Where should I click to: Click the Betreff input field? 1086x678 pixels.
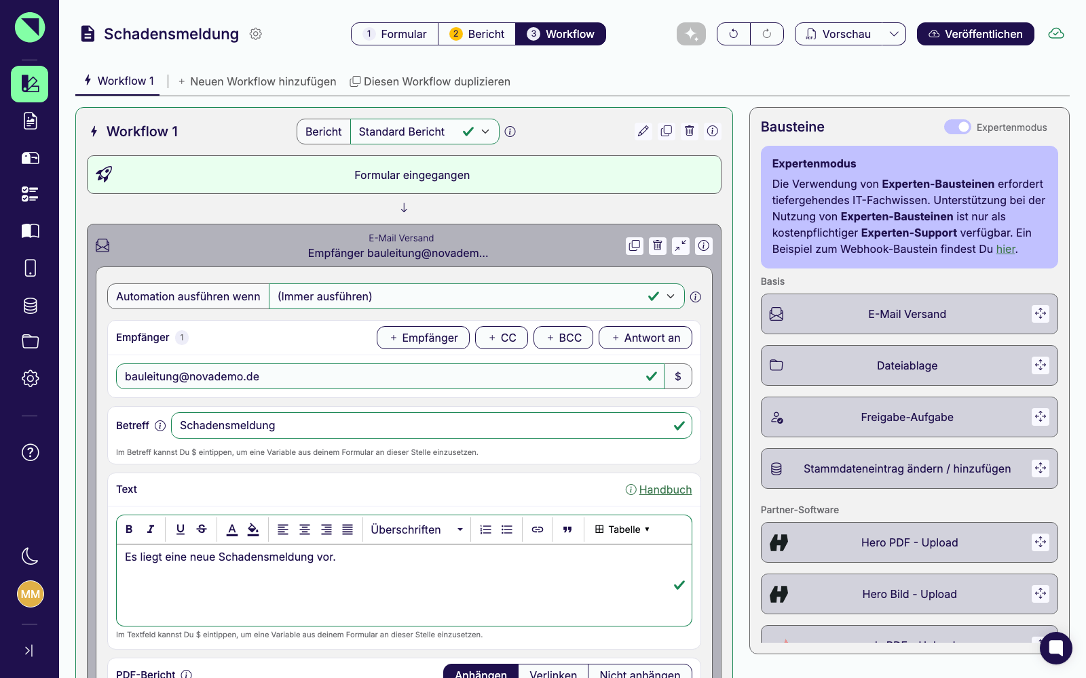click(x=432, y=426)
